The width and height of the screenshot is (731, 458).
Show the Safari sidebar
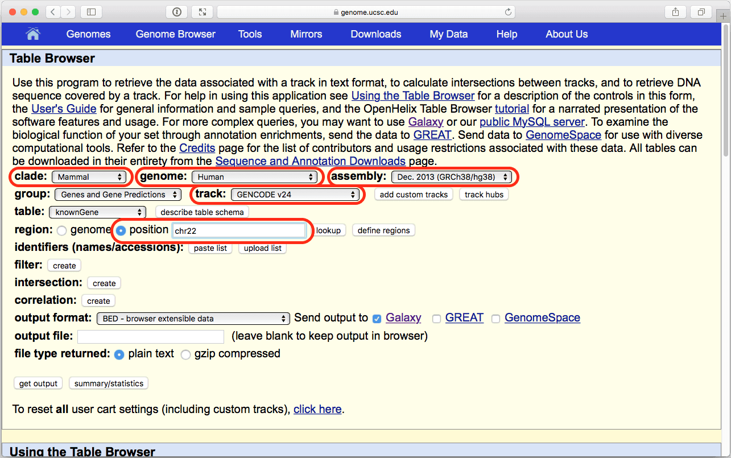92,12
